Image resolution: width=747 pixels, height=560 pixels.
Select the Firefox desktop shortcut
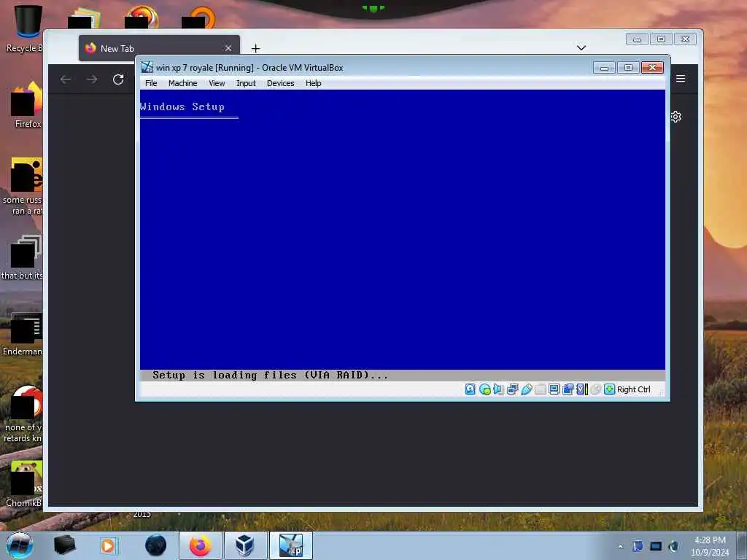point(26,105)
